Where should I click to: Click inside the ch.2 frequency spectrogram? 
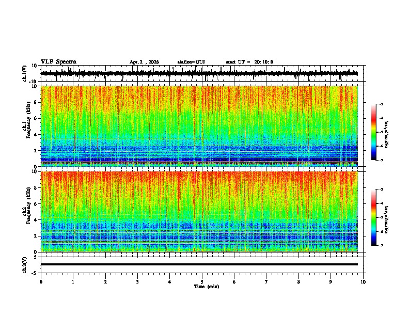tap(199, 212)
